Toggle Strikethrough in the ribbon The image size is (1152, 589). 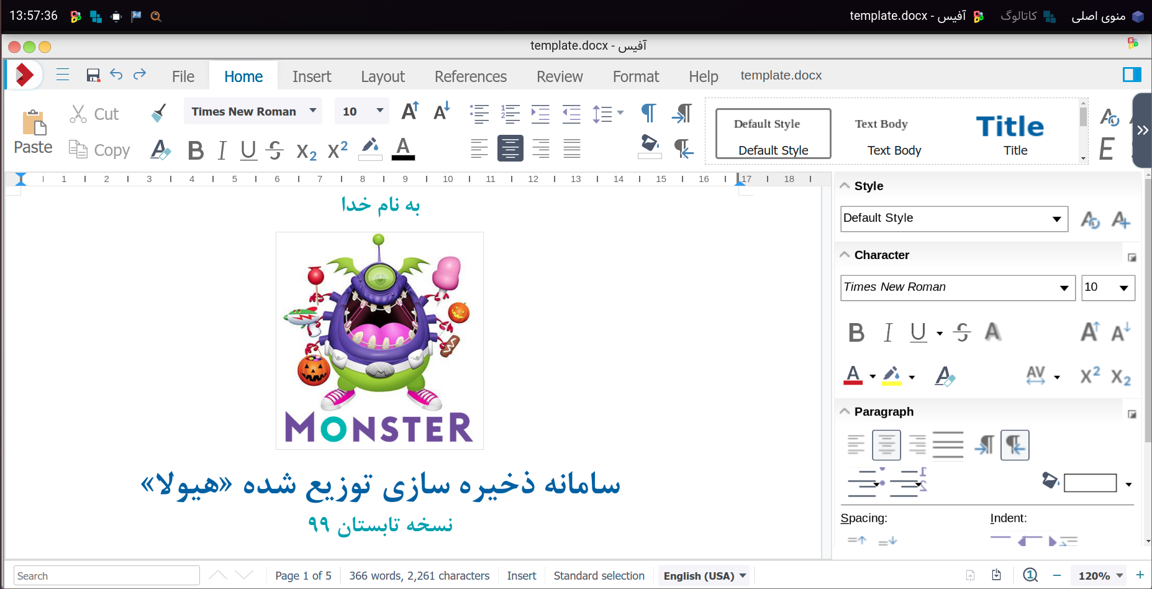(274, 150)
